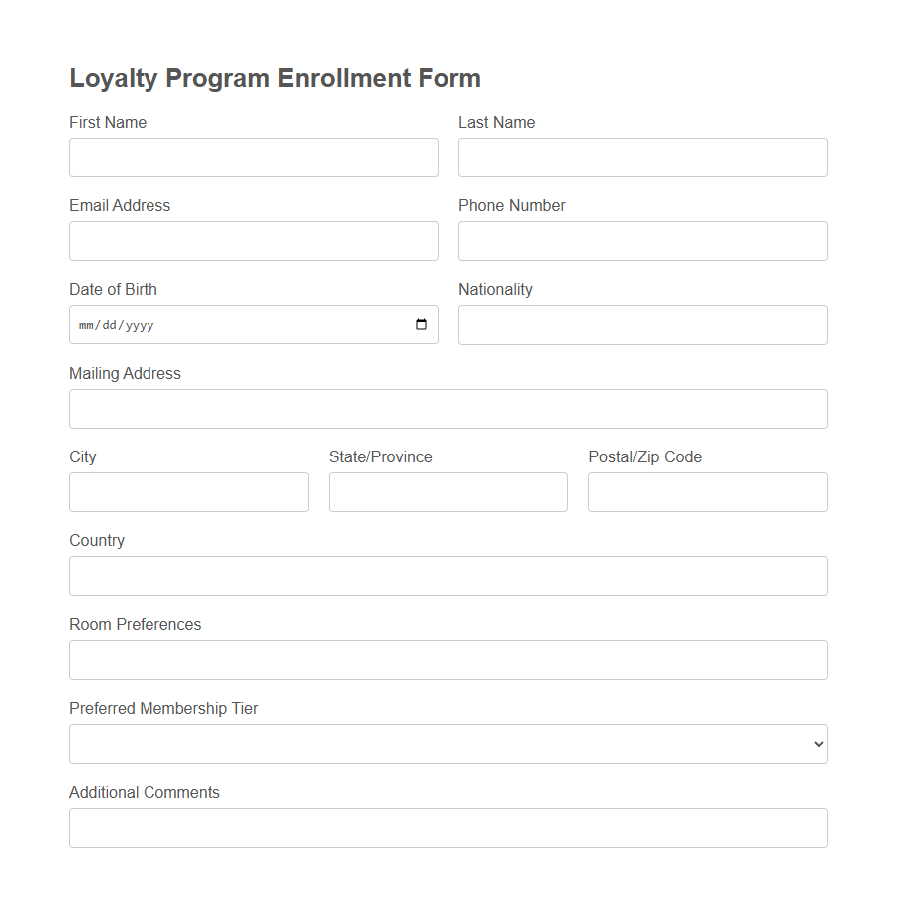Click the Room Preferences input field
The width and height of the screenshot is (897, 912).
pyautogui.click(x=448, y=660)
